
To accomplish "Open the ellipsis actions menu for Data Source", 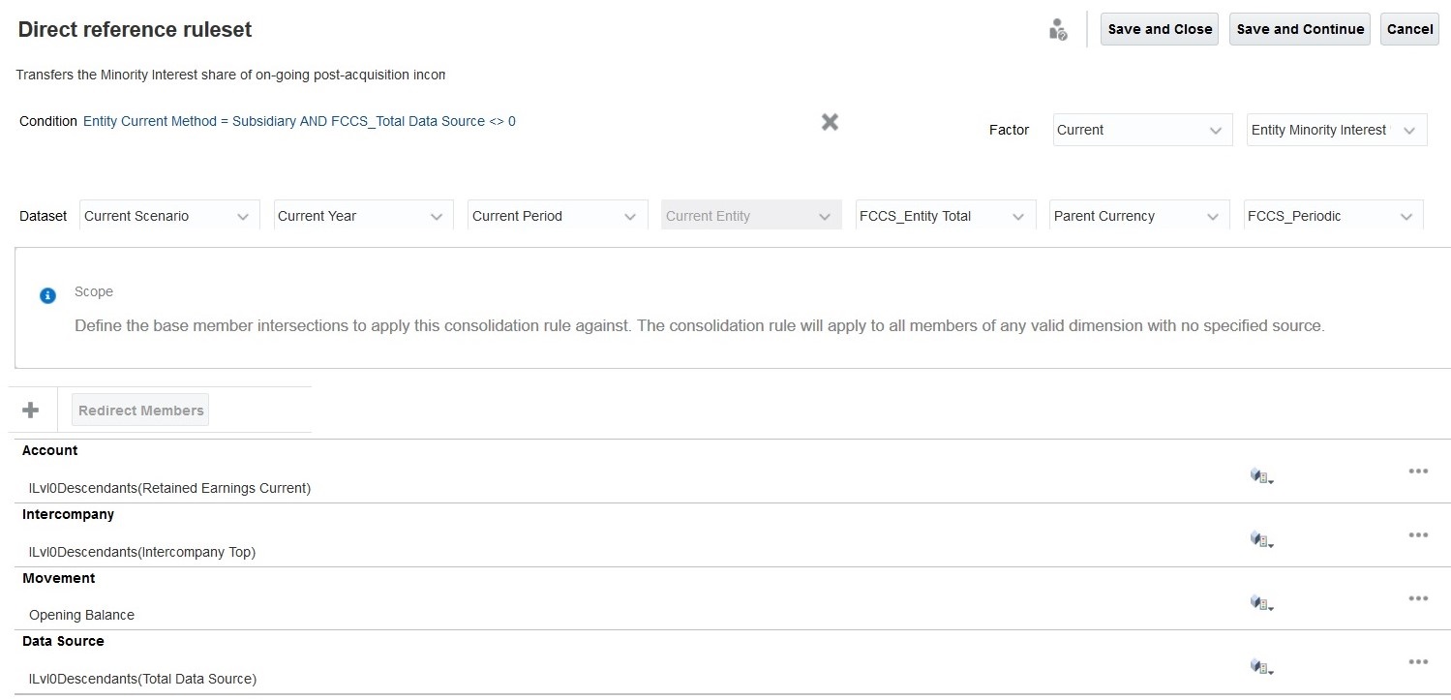I will point(1418,662).
